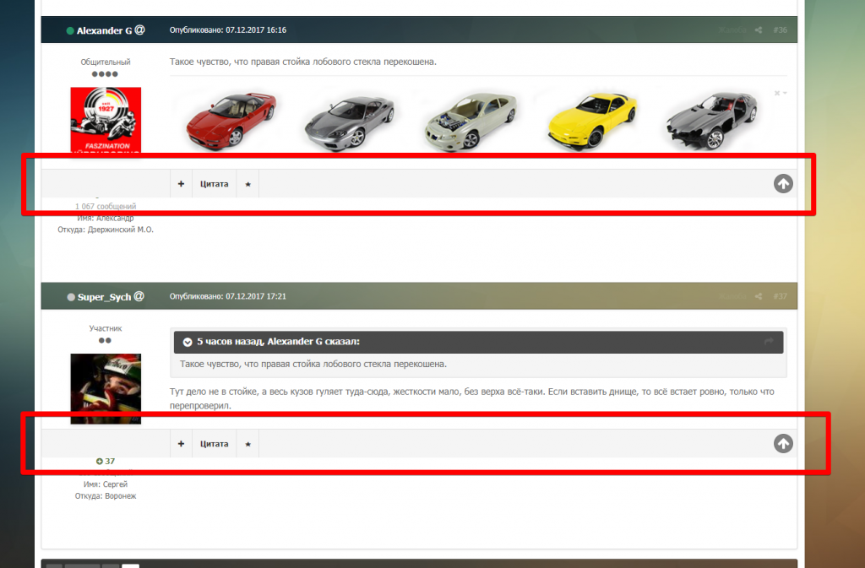The height and width of the screenshot is (568, 865).
Task: Expand the star options on post #36
Action: (x=247, y=183)
